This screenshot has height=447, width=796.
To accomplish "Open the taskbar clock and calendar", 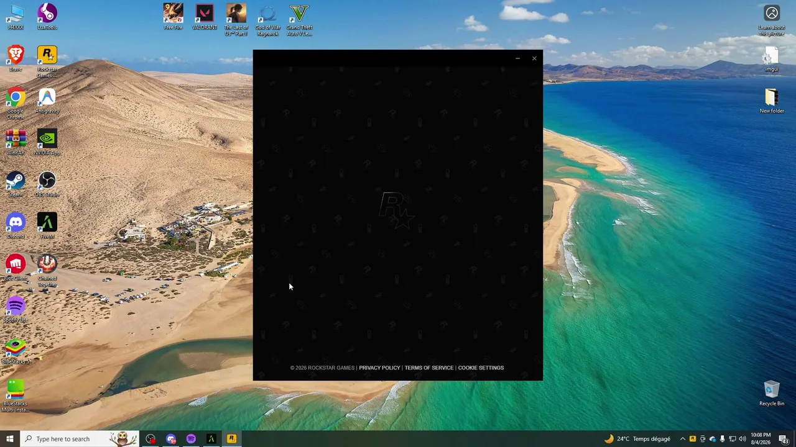I will (761, 439).
